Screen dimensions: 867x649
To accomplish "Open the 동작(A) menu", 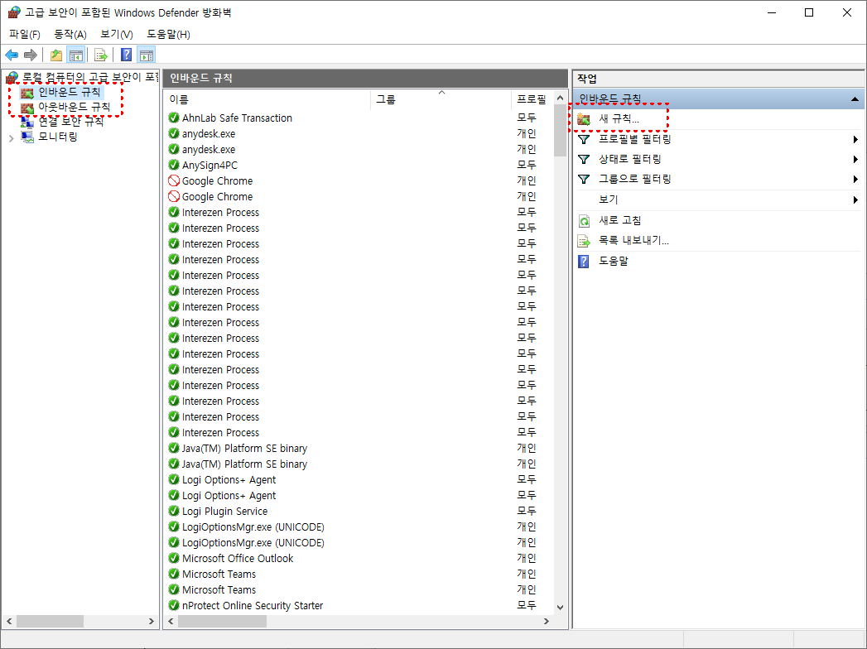I will [x=70, y=33].
